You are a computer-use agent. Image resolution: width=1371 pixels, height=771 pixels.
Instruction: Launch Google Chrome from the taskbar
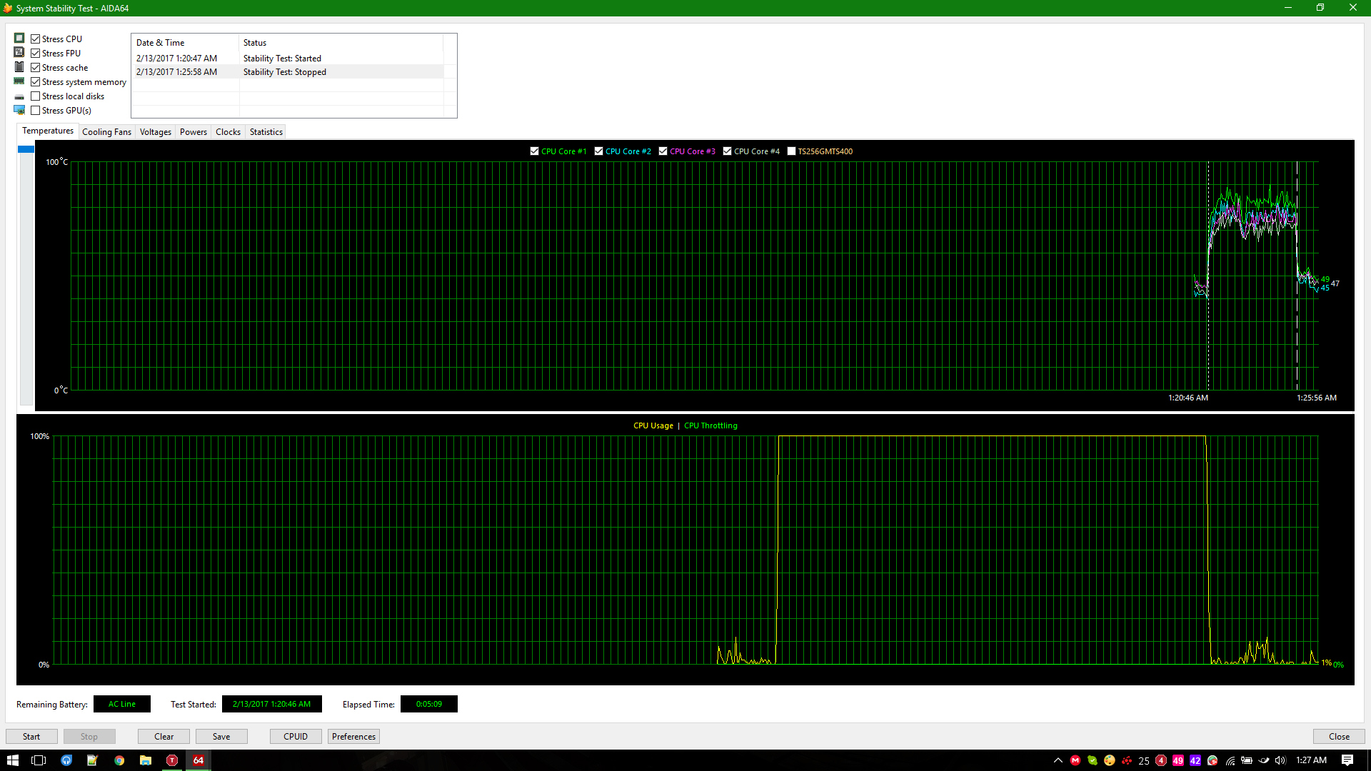pyautogui.click(x=119, y=760)
